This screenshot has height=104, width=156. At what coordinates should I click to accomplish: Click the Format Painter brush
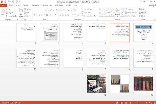(x=11, y=16)
